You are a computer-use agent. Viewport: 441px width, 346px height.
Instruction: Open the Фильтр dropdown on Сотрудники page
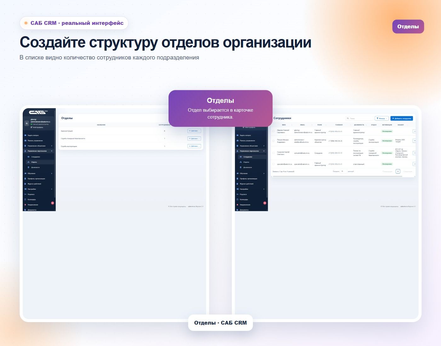point(382,119)
